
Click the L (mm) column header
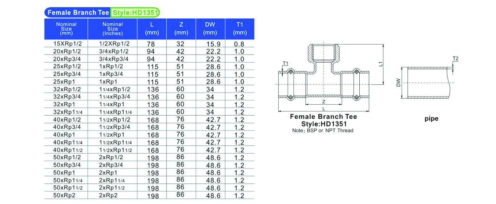click(x=152, y=29)
